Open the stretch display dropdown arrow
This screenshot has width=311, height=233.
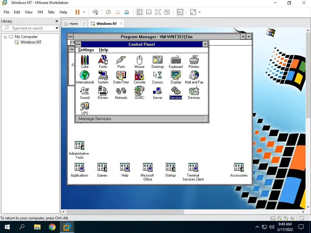(200, 12)
